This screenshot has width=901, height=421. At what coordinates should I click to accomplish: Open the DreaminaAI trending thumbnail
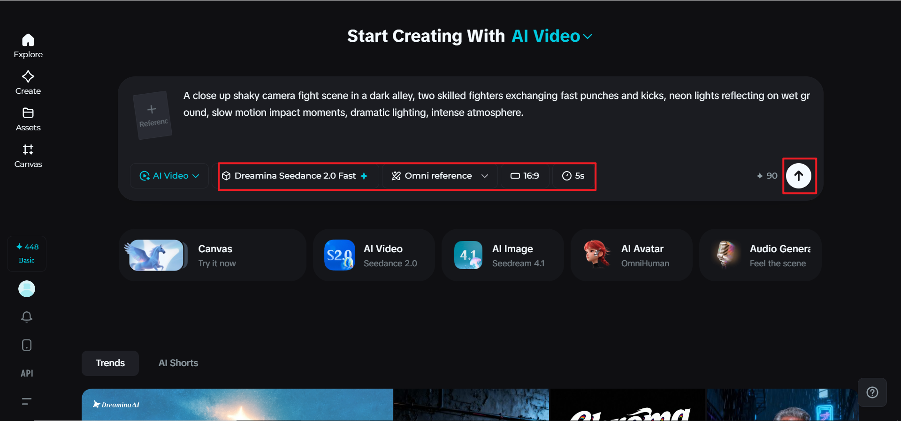pyautogui.click(x=237, y=405)
